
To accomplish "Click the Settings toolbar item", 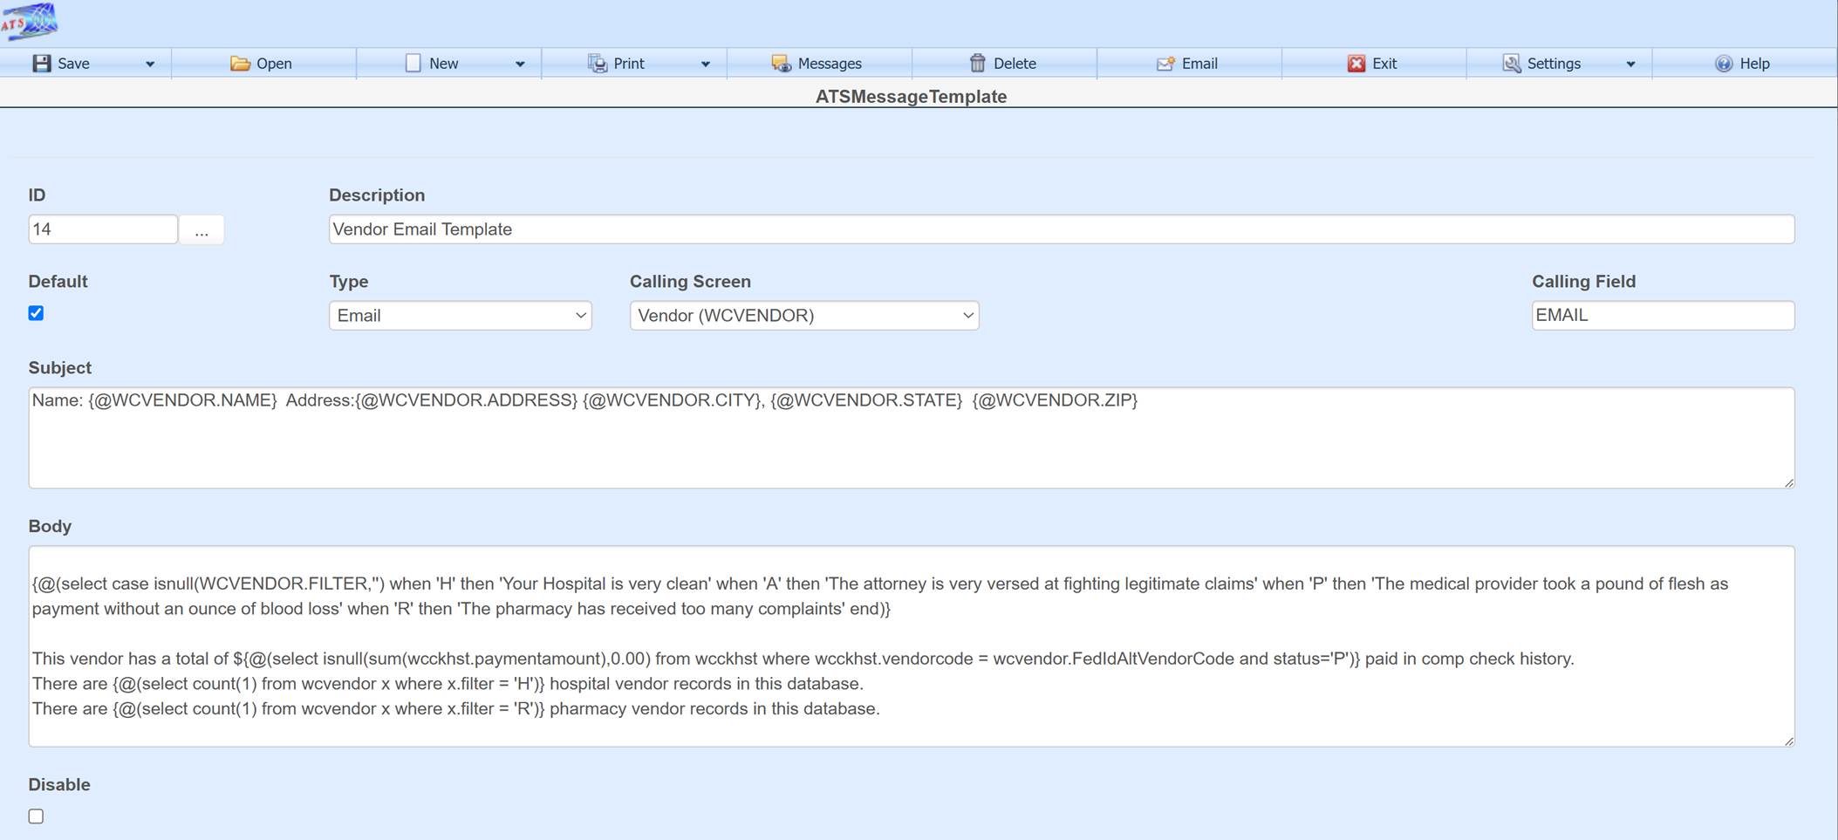I will click(1554, 63).
